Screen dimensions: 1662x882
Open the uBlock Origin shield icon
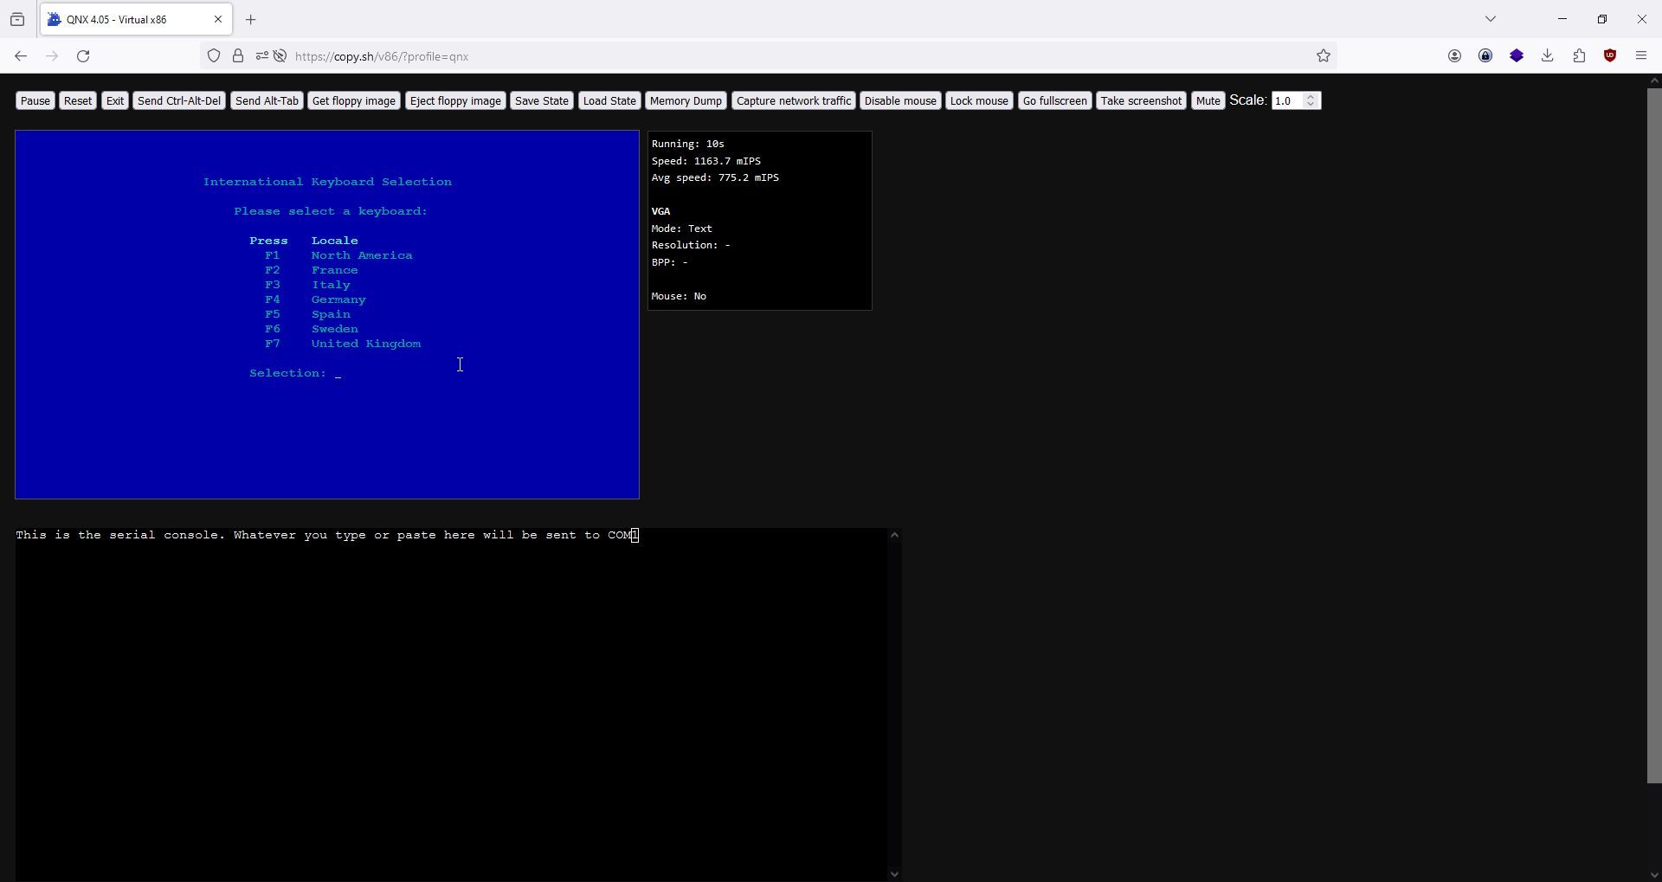[1610, 56]
